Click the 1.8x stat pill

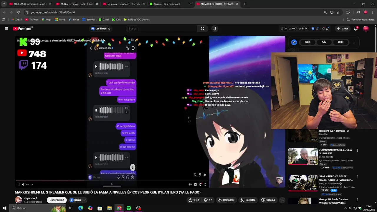[324, 42]
